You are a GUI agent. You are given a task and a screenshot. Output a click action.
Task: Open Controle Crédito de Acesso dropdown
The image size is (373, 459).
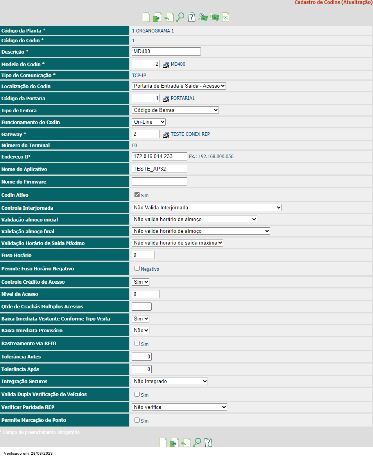[141, 282]
